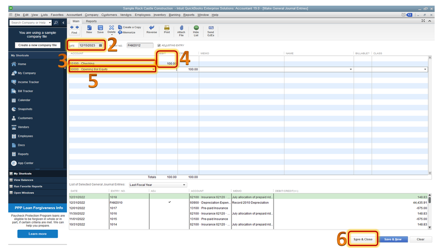Viewport: 438px width, 248px height.
Task: Create a New journal entry
Action: tap(89, 29)
